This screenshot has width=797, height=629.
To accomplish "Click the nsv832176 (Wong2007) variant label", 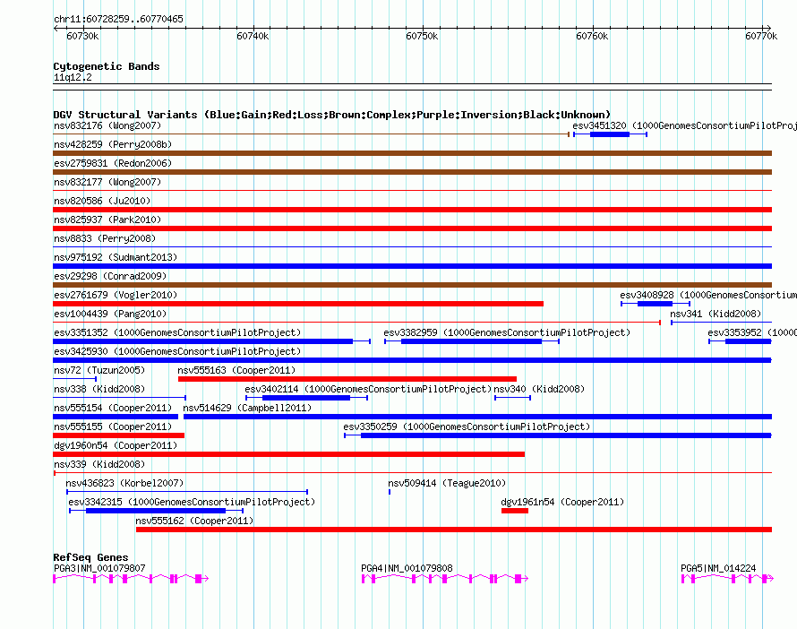I will pos(107,125).
